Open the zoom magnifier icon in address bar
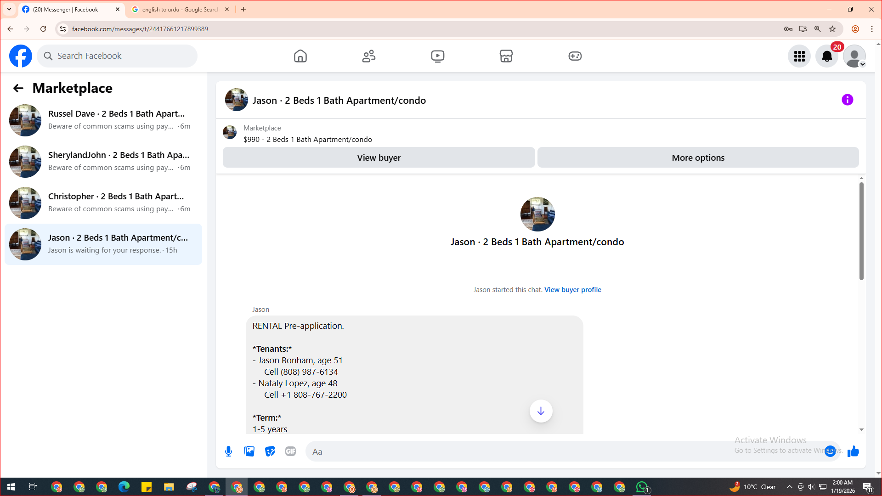882x496 pixels. [x=818, y=29]
